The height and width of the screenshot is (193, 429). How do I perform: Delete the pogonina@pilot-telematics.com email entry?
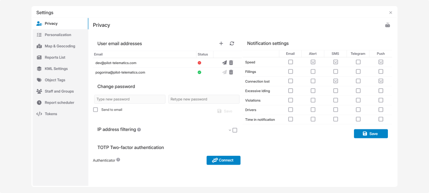(x=231, y=72)
